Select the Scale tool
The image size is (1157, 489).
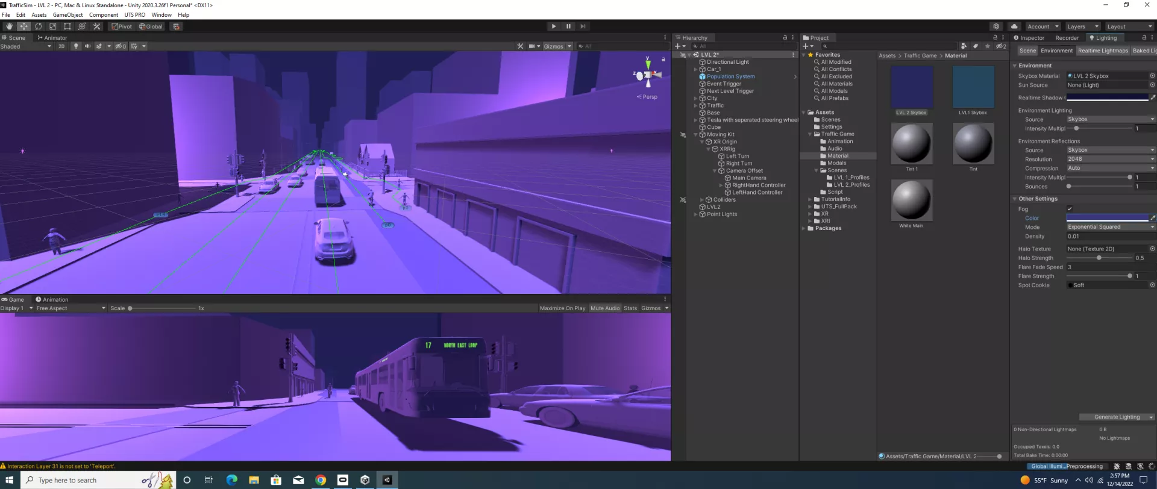(52, 26)
